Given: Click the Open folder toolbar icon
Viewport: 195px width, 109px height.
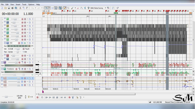Looking at the screenshot, I should tap(5, 8).
